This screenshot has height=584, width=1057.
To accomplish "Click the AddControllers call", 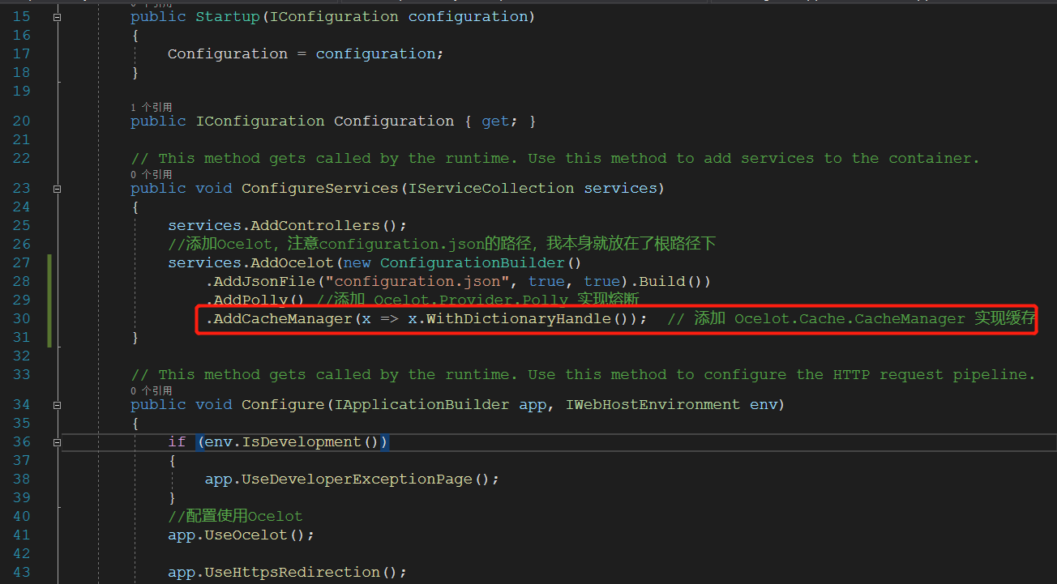I will pos(315,226).
